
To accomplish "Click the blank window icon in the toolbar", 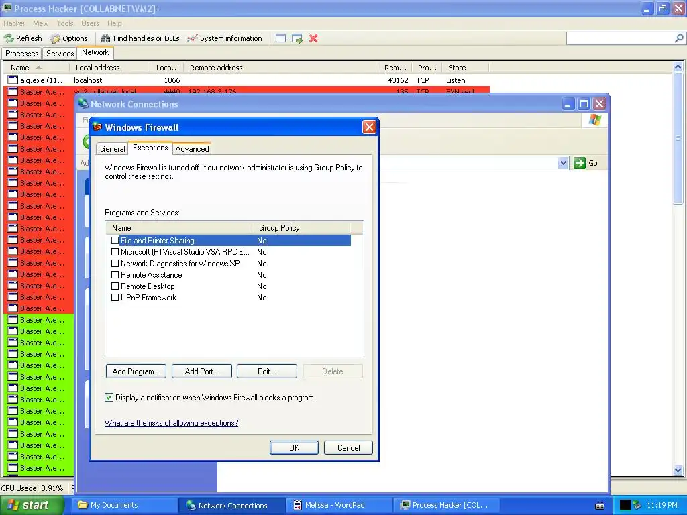I will [281, 38].
